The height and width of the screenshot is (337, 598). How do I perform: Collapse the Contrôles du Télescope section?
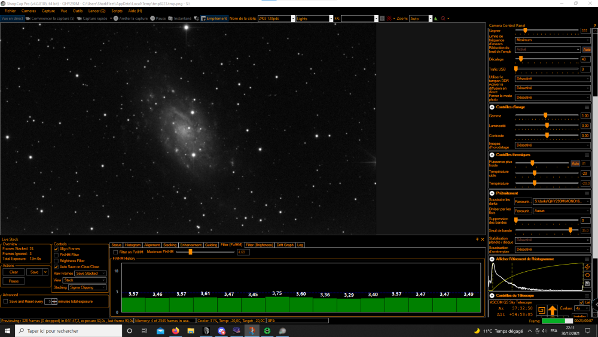492,296
